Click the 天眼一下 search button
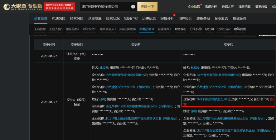The width and height of the screenshot is (276, 140). [x=147, y=7]
